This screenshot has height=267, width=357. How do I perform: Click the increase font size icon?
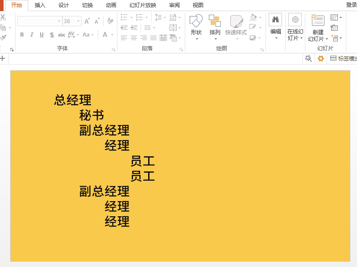(x=87, y=21)
